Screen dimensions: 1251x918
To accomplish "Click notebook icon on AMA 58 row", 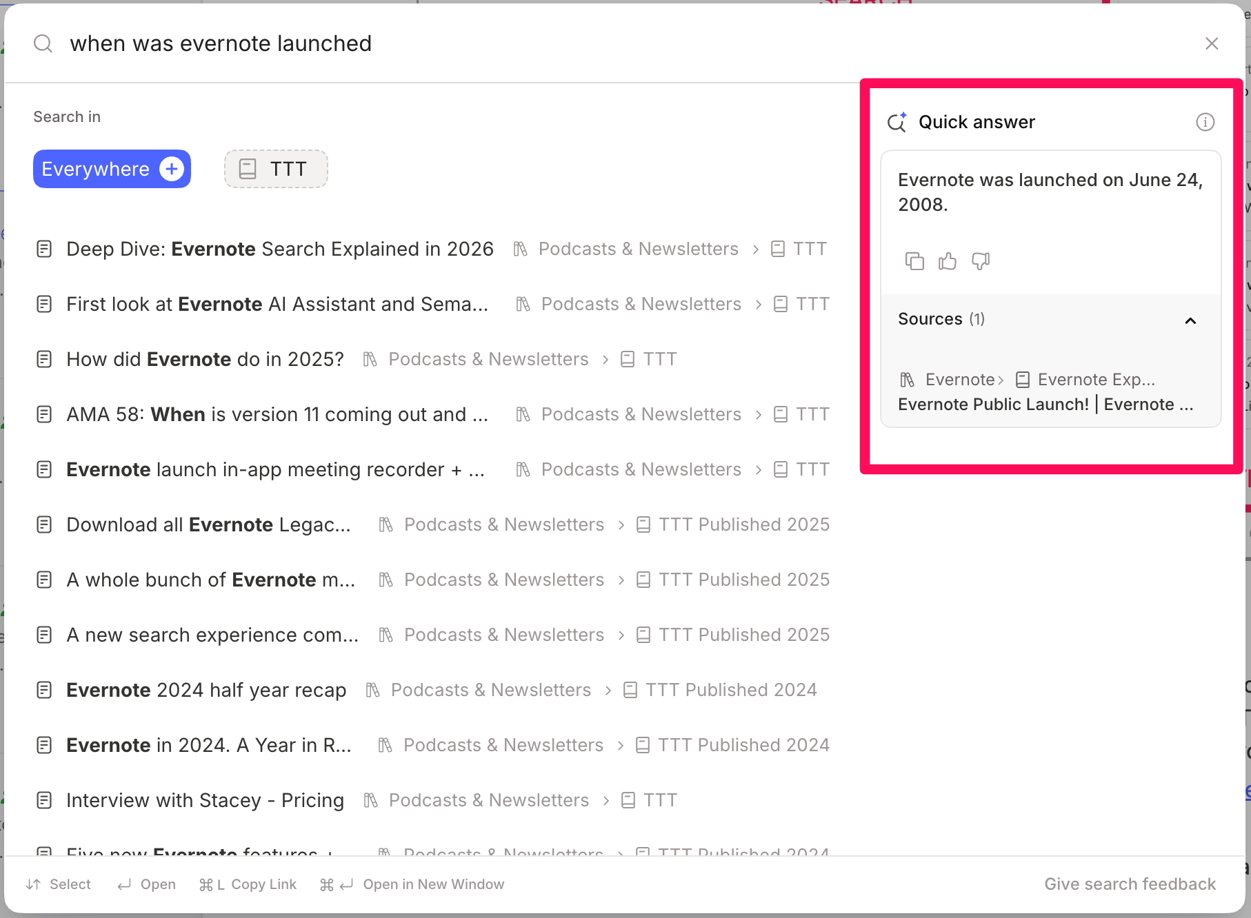I will click(781, 414).
